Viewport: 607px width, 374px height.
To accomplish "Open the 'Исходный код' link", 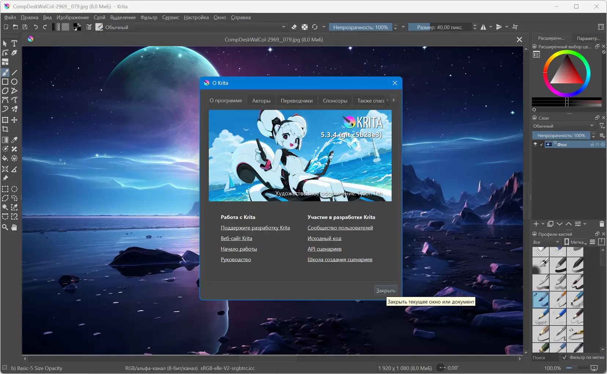I will click(x=324, y=238).
